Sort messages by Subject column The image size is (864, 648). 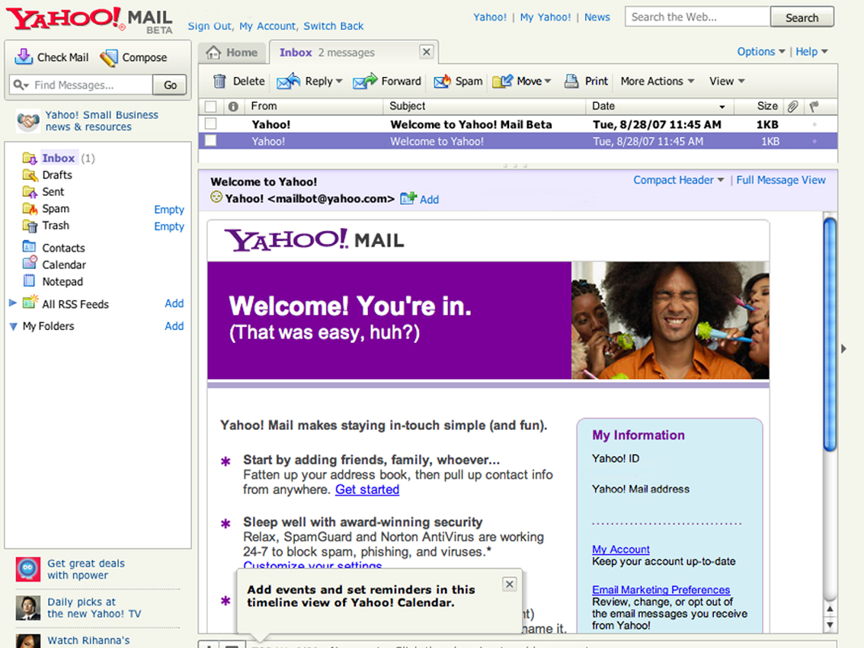click(x=485, y=106)
